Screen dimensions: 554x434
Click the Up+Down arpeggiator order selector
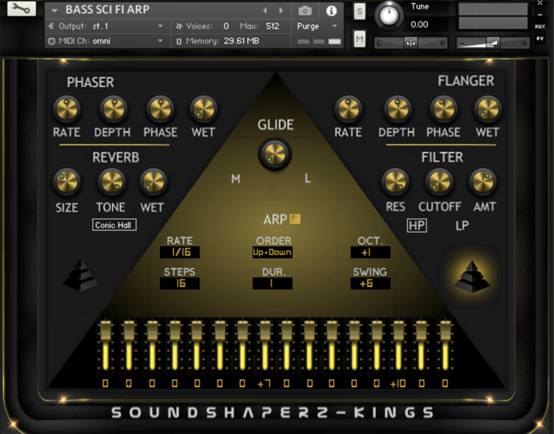click(272, 252)
